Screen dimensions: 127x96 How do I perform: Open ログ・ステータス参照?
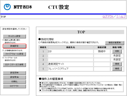tap(14, 65)
